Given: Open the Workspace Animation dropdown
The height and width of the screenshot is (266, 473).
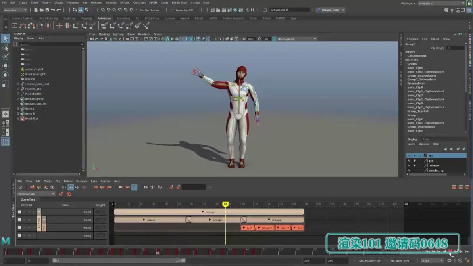Looking at the screenshot, I should click(442, 3).
